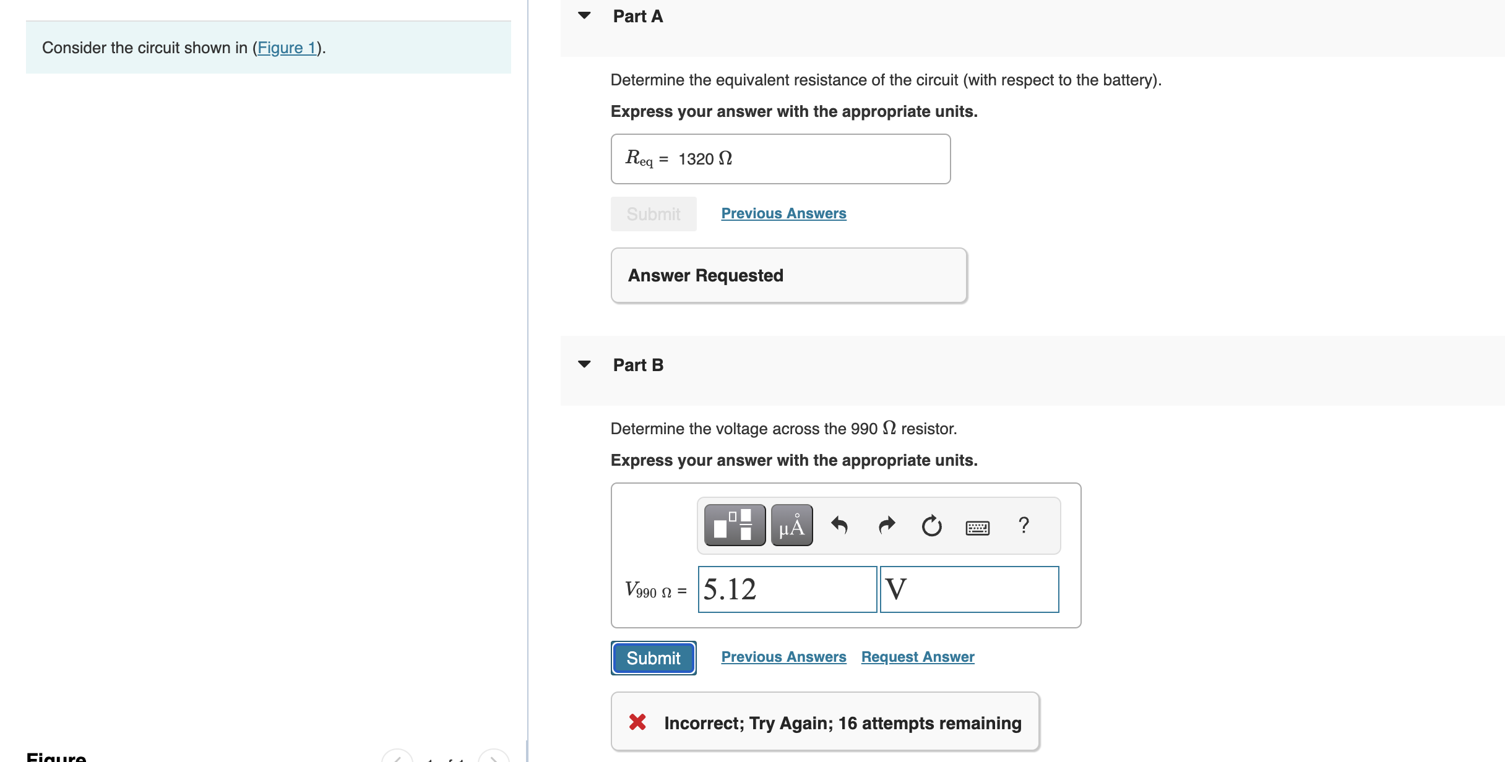Screen dimensions: 1505x762
Task: Submit the Part B answer
Action: tap(653, 657)
